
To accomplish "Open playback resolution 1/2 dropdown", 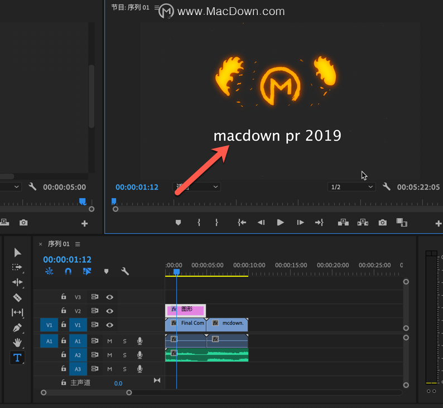I will [x=351, y=187].
